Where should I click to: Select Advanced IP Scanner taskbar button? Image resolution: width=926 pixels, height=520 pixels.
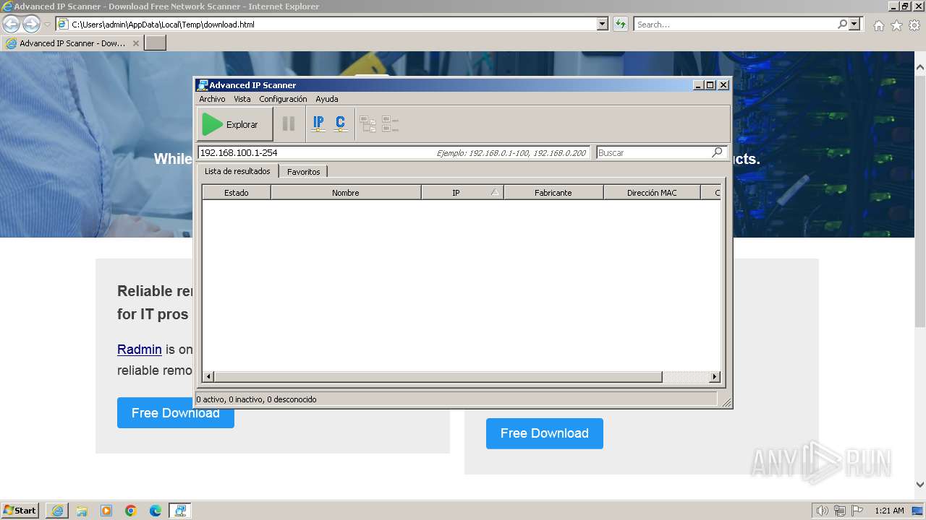point(180,511)
